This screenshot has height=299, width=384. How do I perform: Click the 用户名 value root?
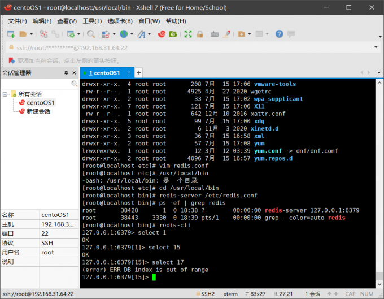(47, 253)
